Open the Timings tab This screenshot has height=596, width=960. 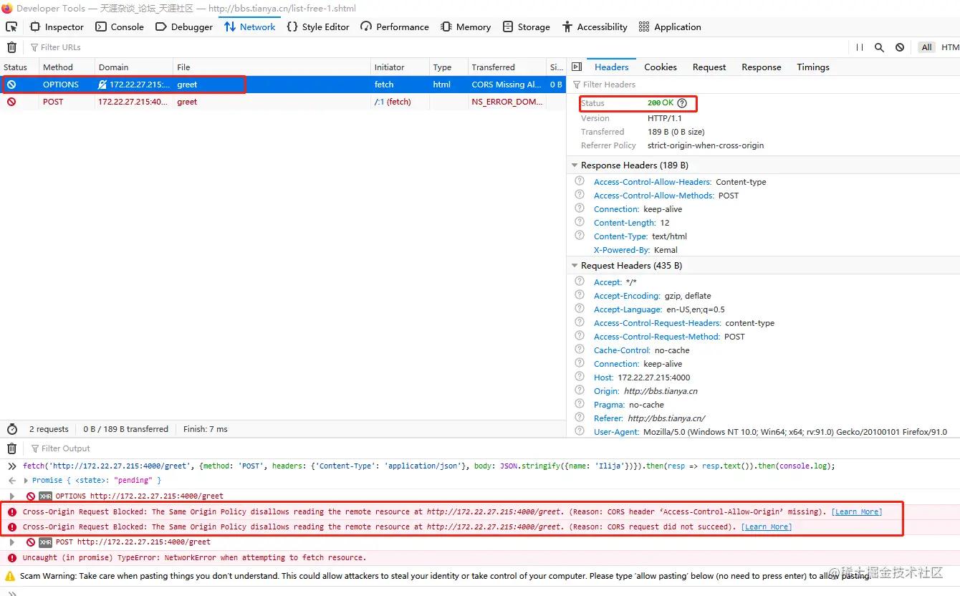(x=812, y=67)
